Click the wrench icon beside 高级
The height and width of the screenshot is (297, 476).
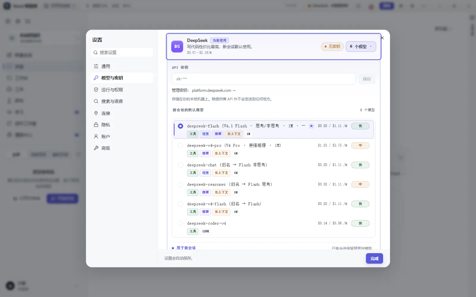click(96, 148)
